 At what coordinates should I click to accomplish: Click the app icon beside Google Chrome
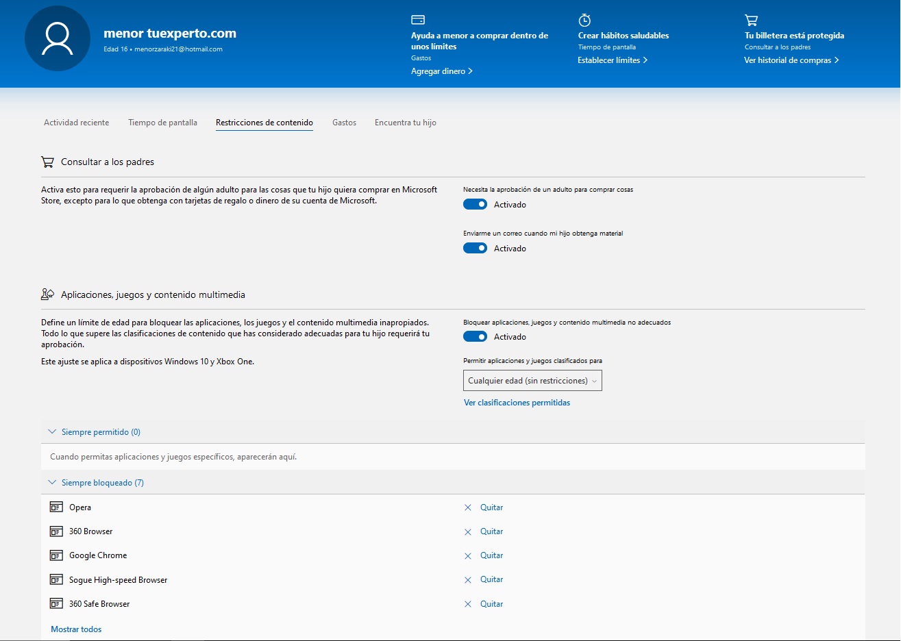coord(56,555)
